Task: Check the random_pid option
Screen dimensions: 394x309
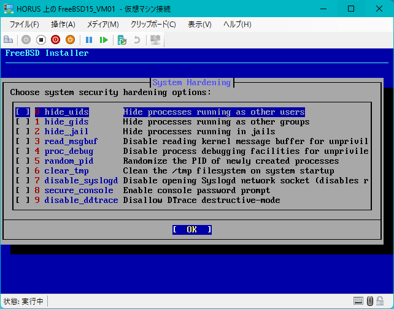Action: click(23, 161)
